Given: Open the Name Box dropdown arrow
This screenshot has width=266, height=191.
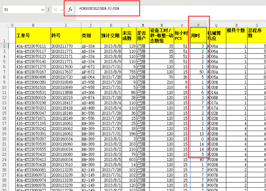Looking at the screenshot, I should pyautogui.click(x=42, y=10).
